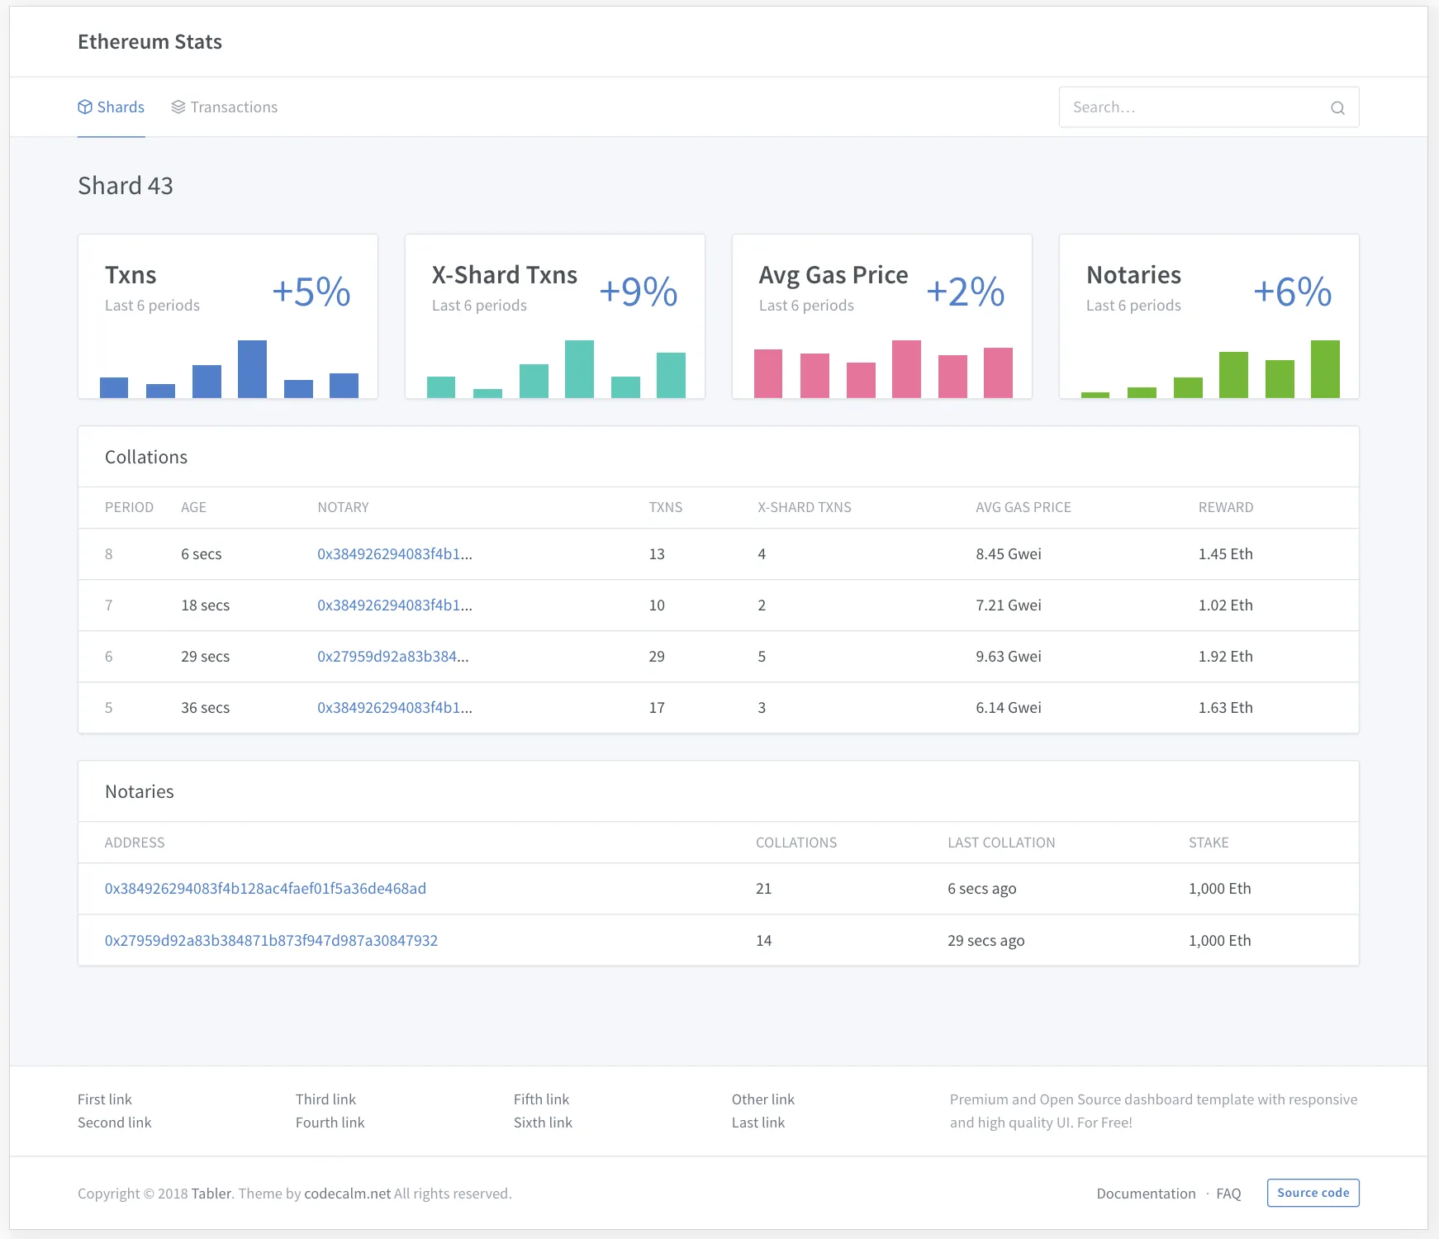Click the search magnifier icon
This screenshot has width=1439, height=1239.
point(1337,107)
